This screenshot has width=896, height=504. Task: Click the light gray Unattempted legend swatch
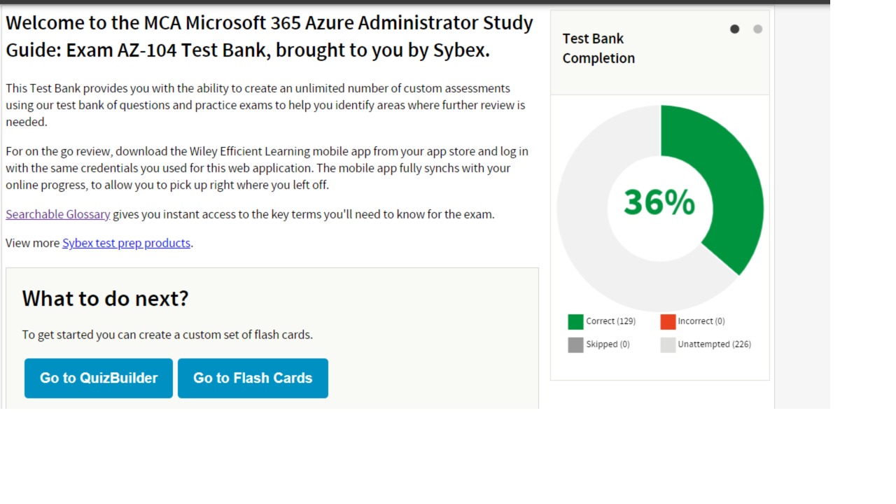tap(668, 345)
